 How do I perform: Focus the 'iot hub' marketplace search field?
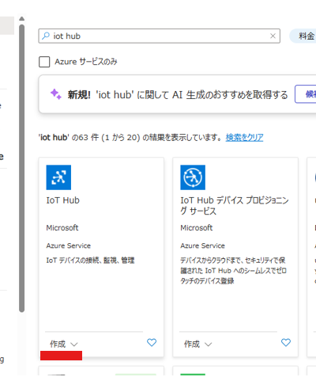[159, 36]
